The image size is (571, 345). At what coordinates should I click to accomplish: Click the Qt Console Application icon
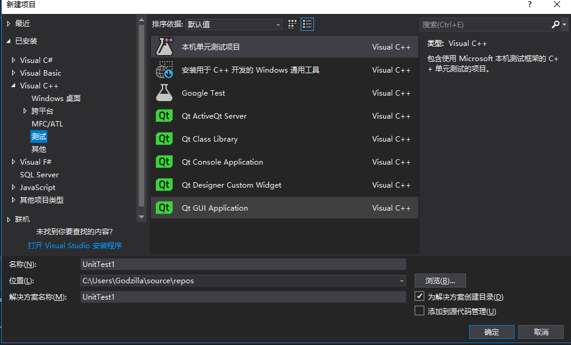click(x=164, y=162)
